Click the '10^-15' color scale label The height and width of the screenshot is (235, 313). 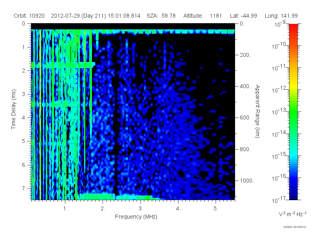[279, 156]
